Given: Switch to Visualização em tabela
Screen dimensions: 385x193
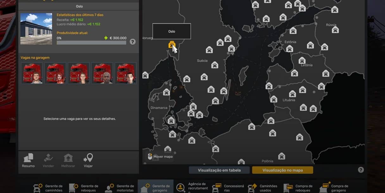Looking at the screenshot, I should 219,170.
